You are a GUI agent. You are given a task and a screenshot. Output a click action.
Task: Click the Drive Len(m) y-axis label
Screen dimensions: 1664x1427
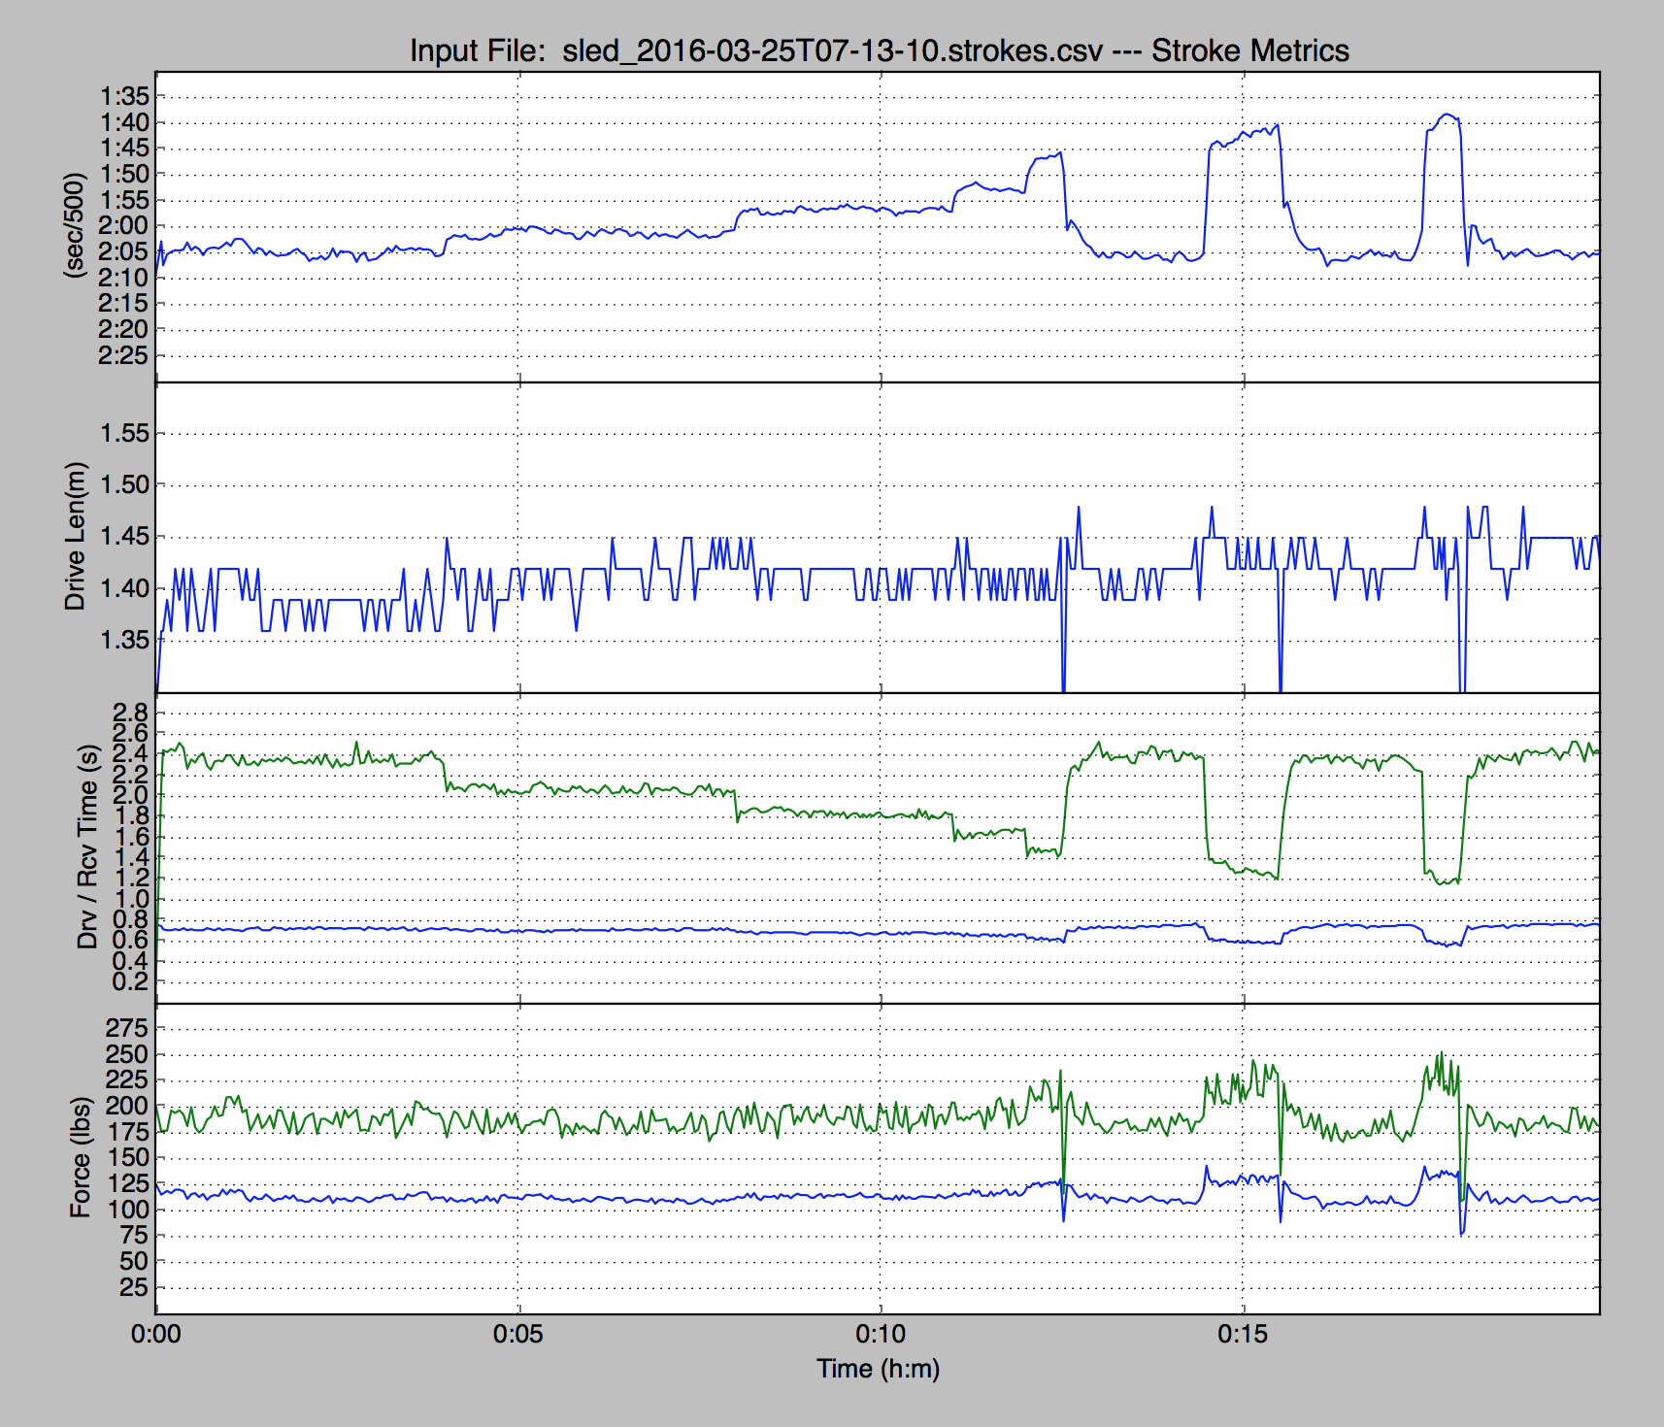(x=75, y=536)
